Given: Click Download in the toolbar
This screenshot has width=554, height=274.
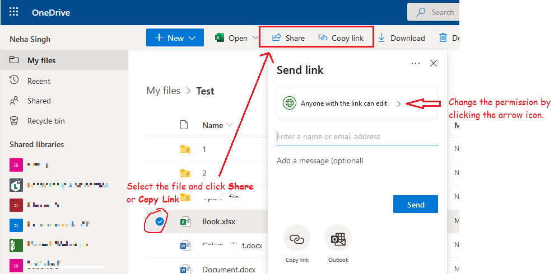Looking at the screenshot, I should coord(402,38).
